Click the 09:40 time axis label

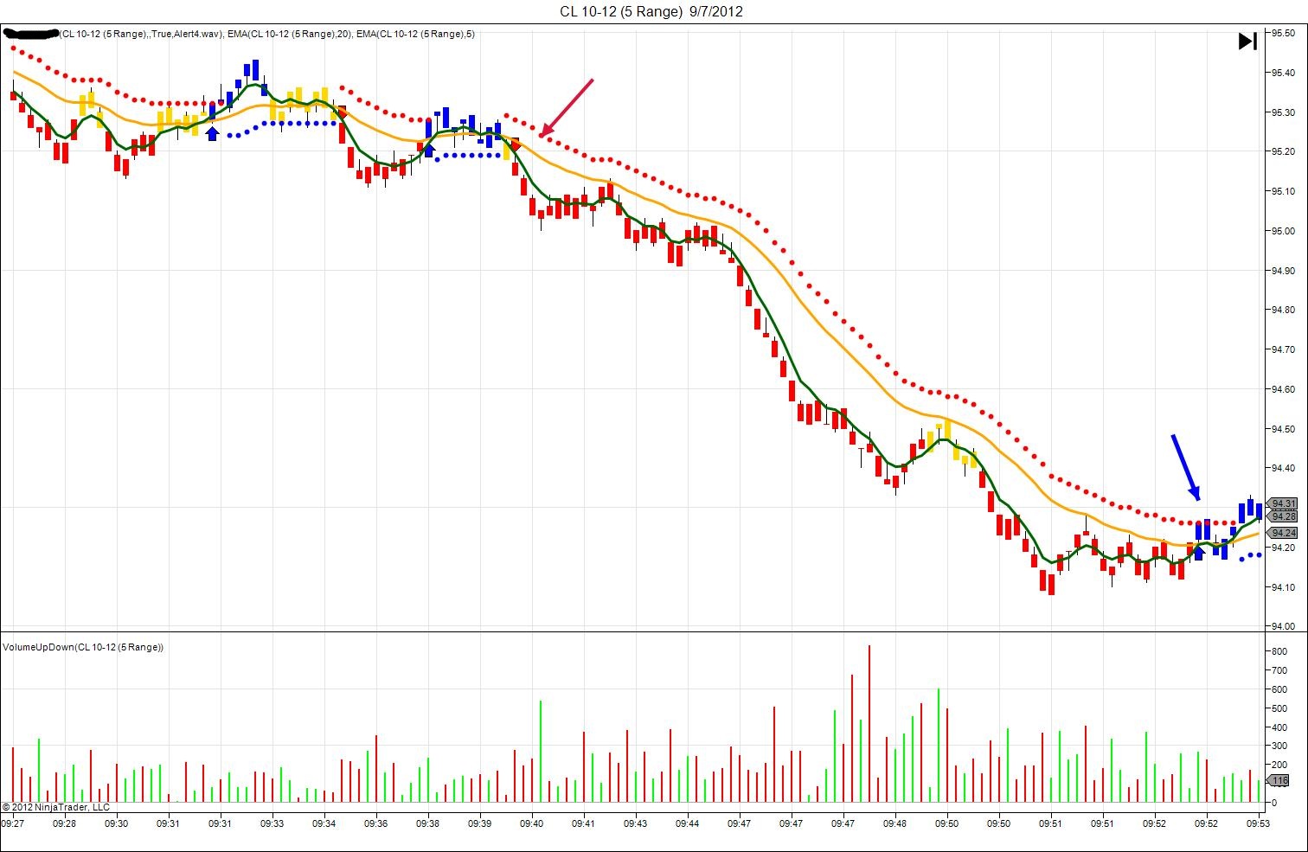point(532,824)
